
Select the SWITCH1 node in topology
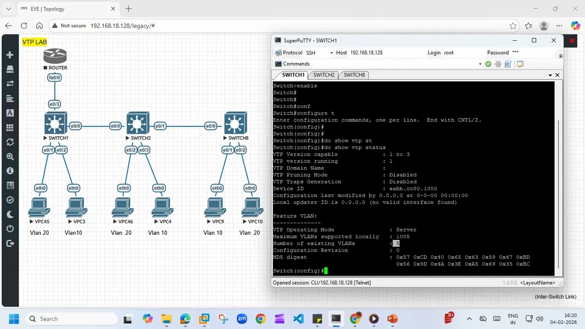coord(56,123)
